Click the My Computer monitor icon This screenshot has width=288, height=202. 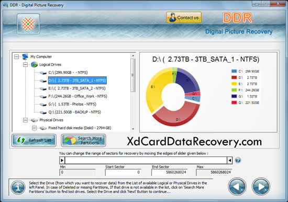[x=25, y=57]
